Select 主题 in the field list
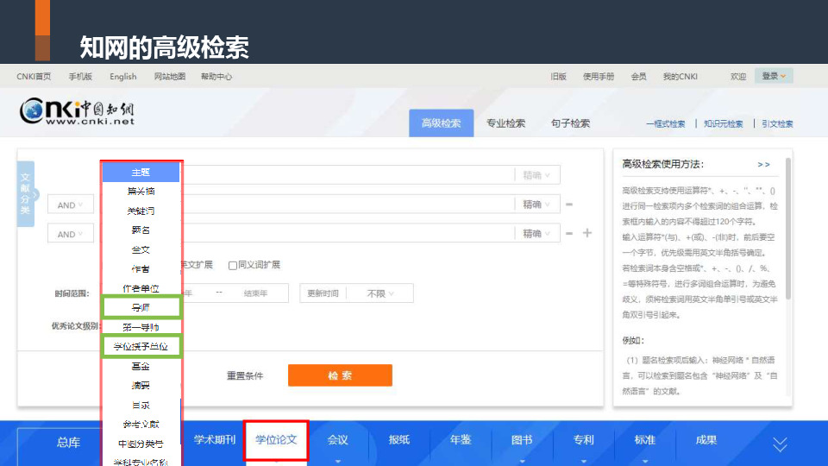 coord(141,173)
